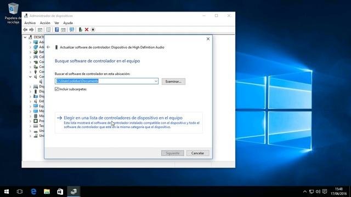Select the DESKTOP computer root tree item
Image resolution: width=351 pixels, height=197 pixels.
37,37
